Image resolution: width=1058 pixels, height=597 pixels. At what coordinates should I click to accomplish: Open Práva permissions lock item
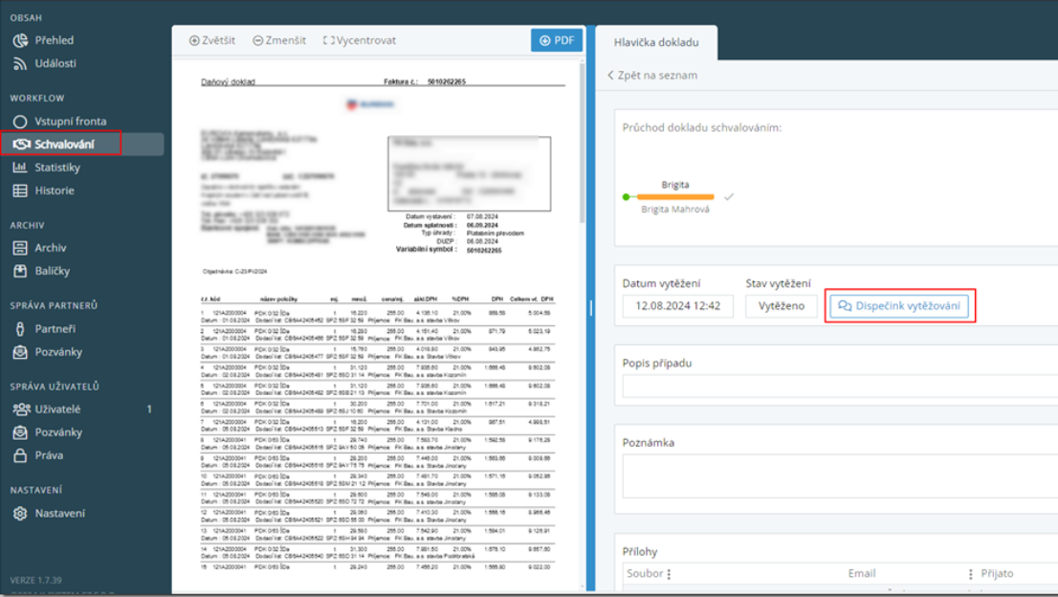(49, 455)
